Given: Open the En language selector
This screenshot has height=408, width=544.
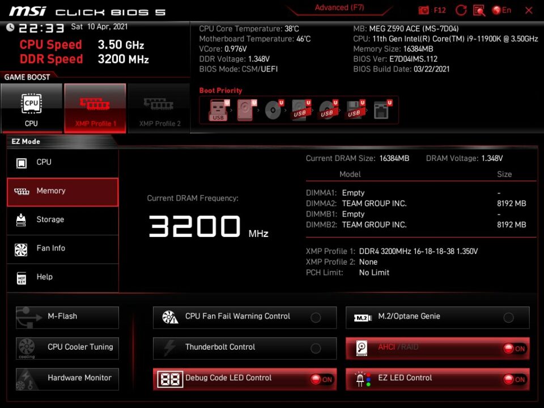Looking at the screenshot, I should click(x=501, y=10).
